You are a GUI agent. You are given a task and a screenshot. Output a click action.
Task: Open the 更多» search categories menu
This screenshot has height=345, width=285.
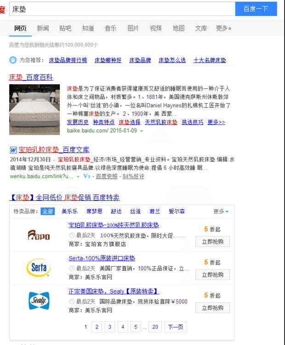223,28
